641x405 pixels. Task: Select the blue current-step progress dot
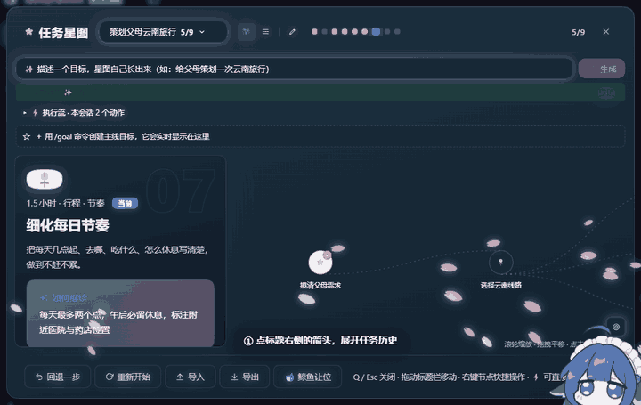click(376, 31)
